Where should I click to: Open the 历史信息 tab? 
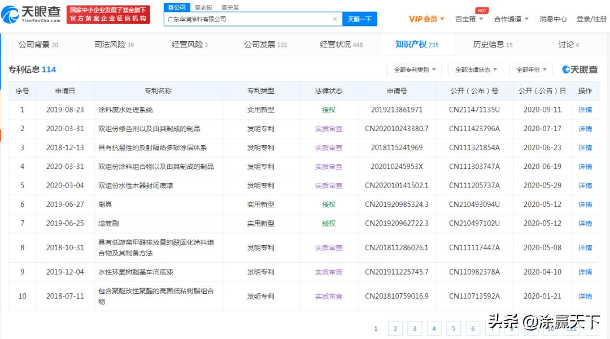pyautogui.click(x=489, y=44)
